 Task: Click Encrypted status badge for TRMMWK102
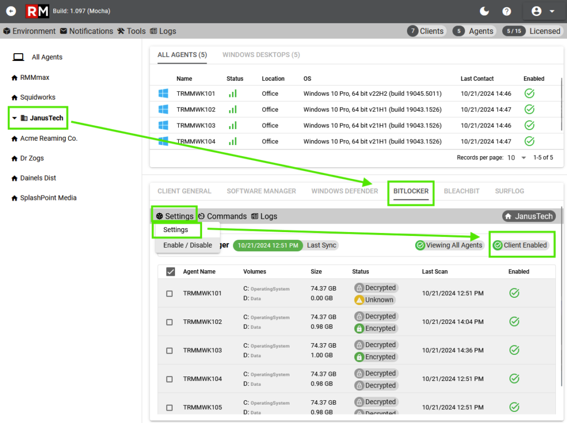[x=375, y=328]
